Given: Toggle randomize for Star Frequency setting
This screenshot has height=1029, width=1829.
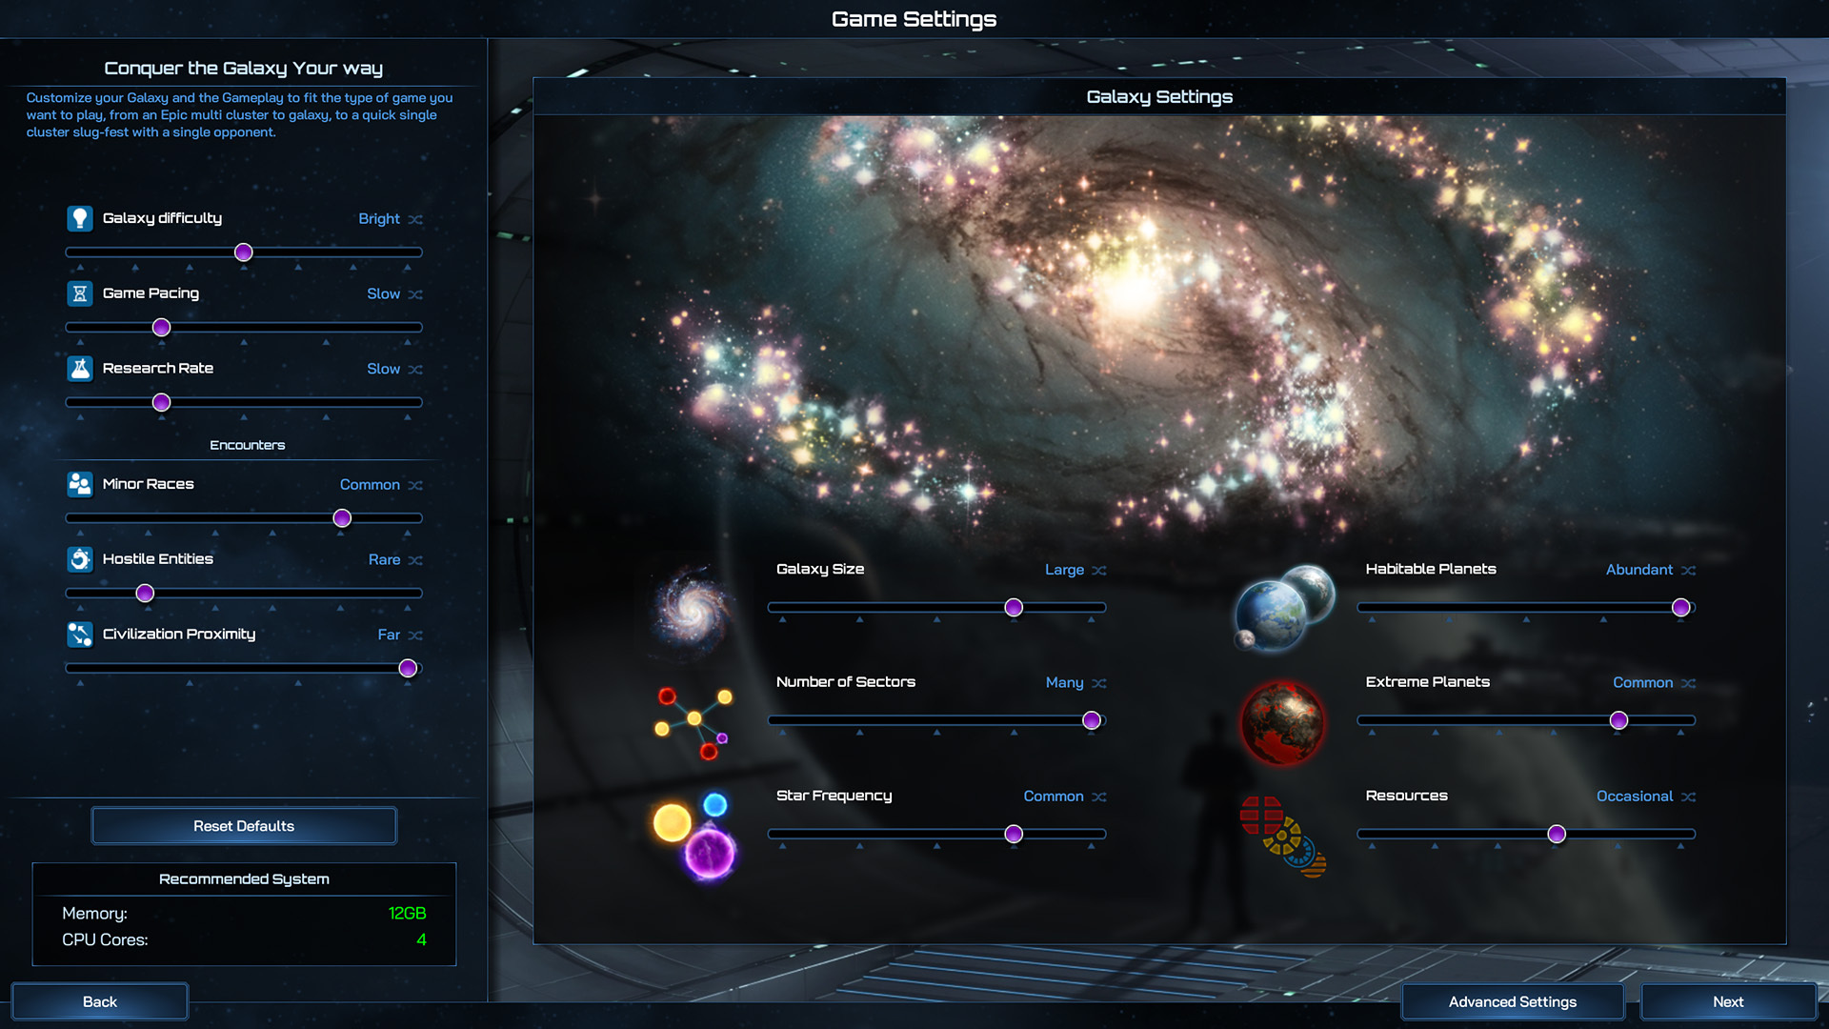Looking at the screenshot, I should 1100,797.
